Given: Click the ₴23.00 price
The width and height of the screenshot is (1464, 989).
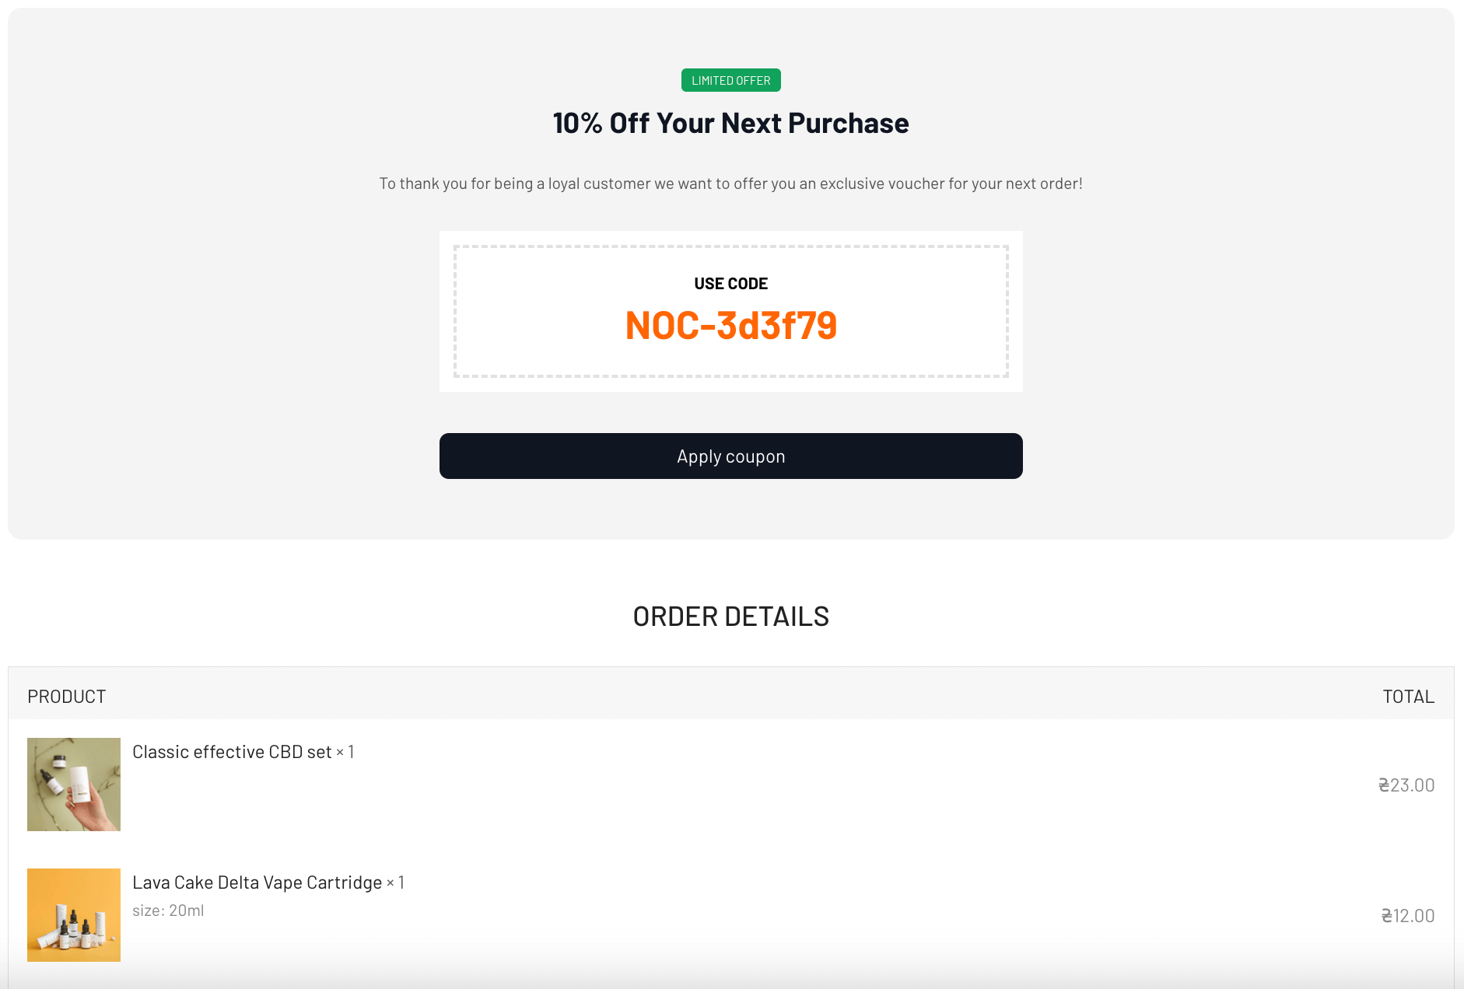Looking at the screenshot, I should [x=1406, y=785].
